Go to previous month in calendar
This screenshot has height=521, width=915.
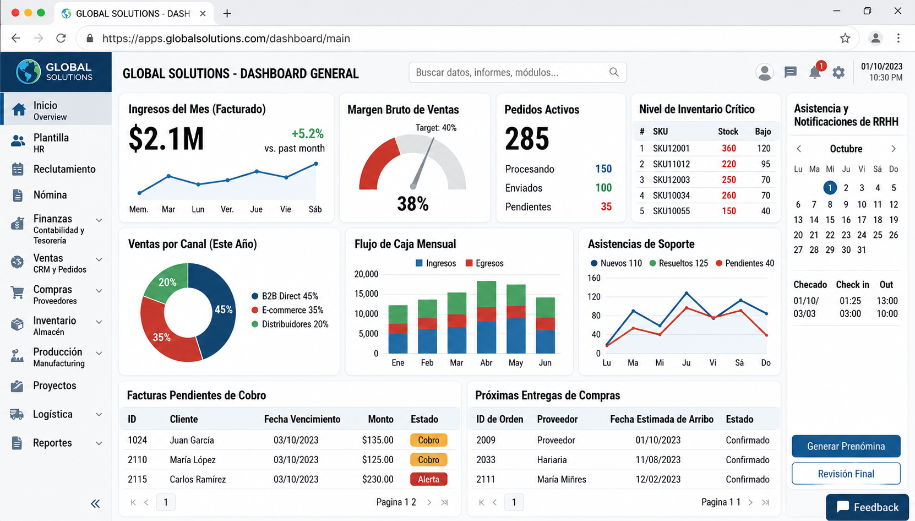coord(799,149)
